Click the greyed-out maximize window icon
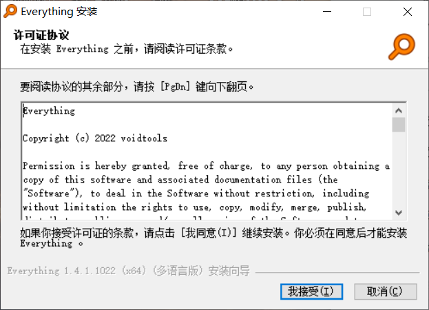 coord(367,12)
